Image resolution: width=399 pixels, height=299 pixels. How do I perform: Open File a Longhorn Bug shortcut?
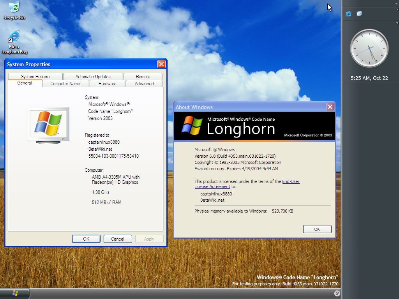click(x=14, y=42)
